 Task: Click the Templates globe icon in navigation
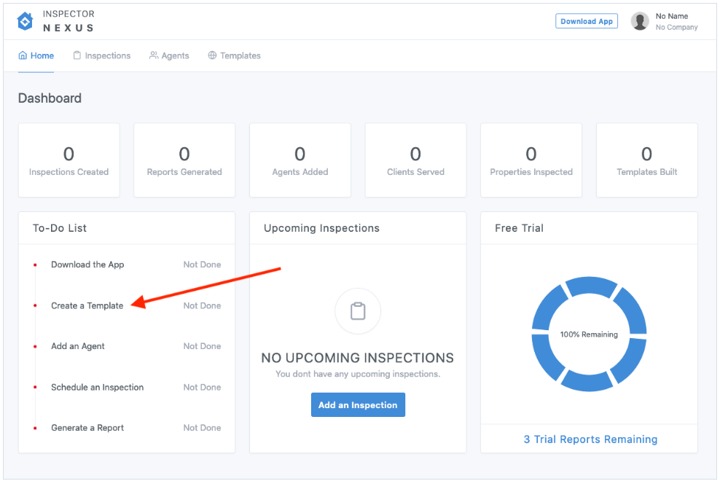(212, 55)
